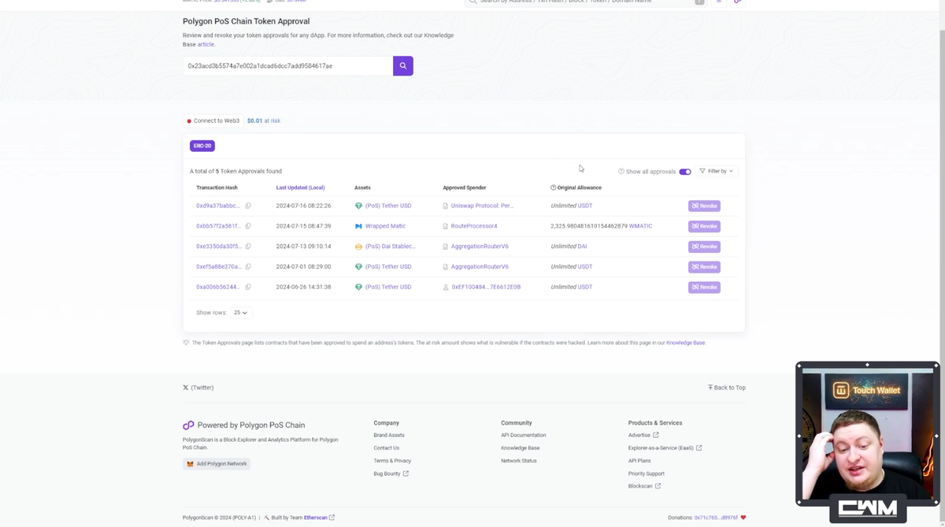This screenshot has height=527, width=945.
Task: Open the Contact Us footer link
Action: (387, 448)
